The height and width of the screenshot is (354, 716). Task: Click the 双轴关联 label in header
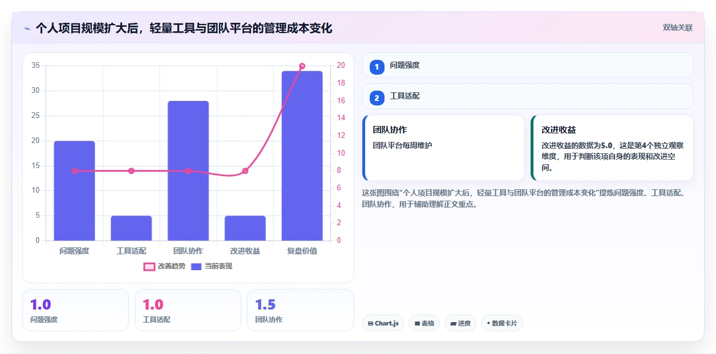678,28
